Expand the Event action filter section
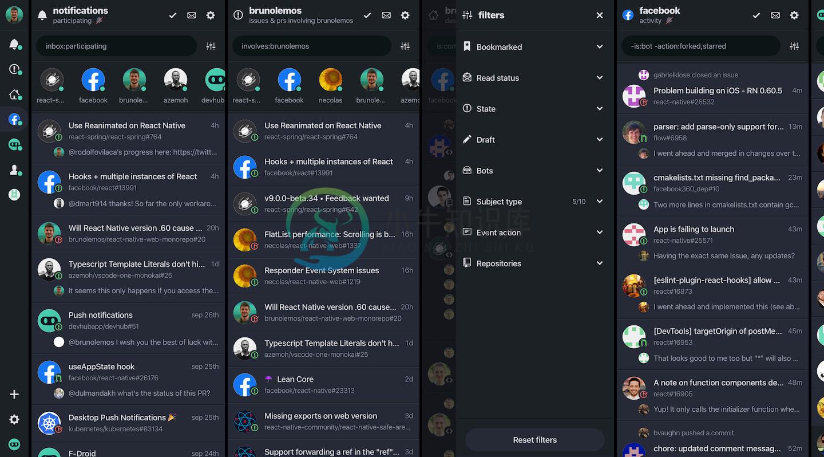The image size is (824, 457). click(x=534, y=233)
